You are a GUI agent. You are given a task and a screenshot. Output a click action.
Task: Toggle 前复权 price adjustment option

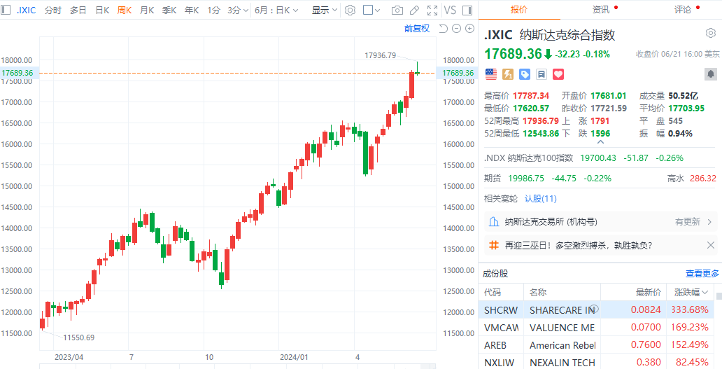click(x=417, y=29)
